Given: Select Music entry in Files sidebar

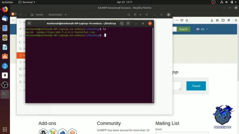Looking at the screenshot, I should click(21, 62).
